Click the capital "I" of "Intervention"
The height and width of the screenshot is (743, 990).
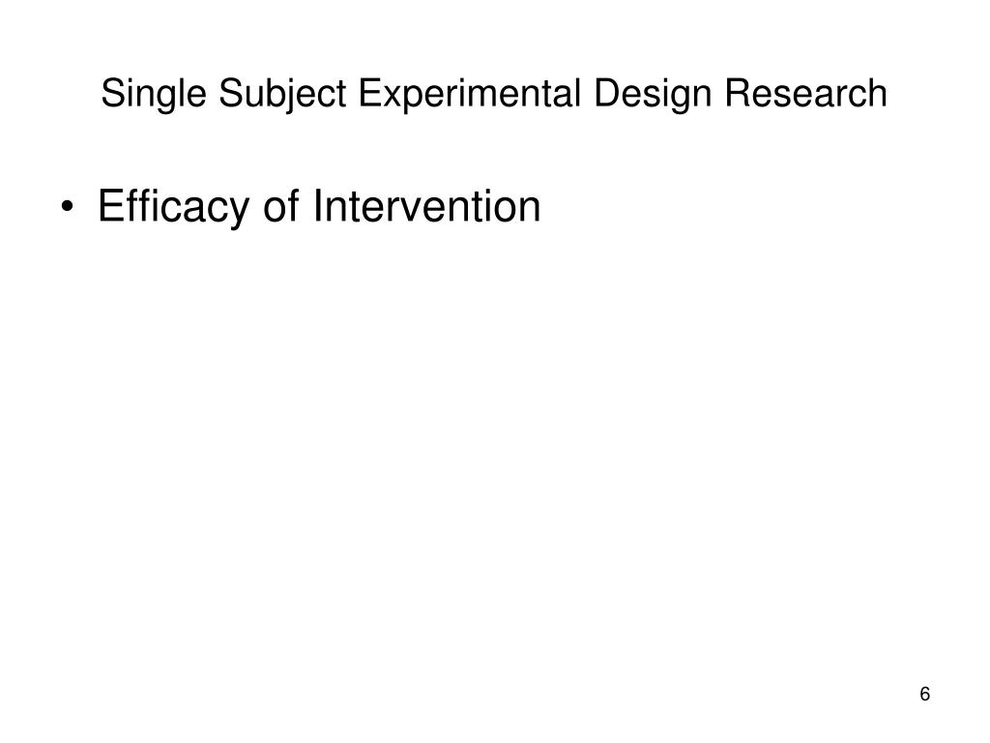point(317,205)
